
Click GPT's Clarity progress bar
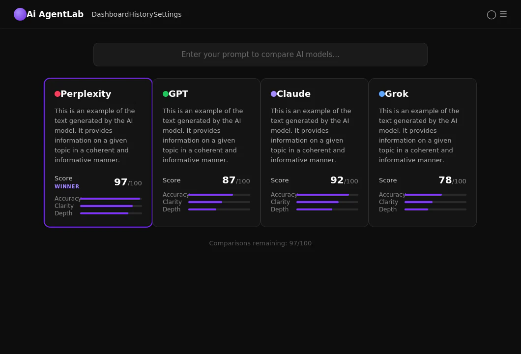pyautogui.click(x=219, y=202)
